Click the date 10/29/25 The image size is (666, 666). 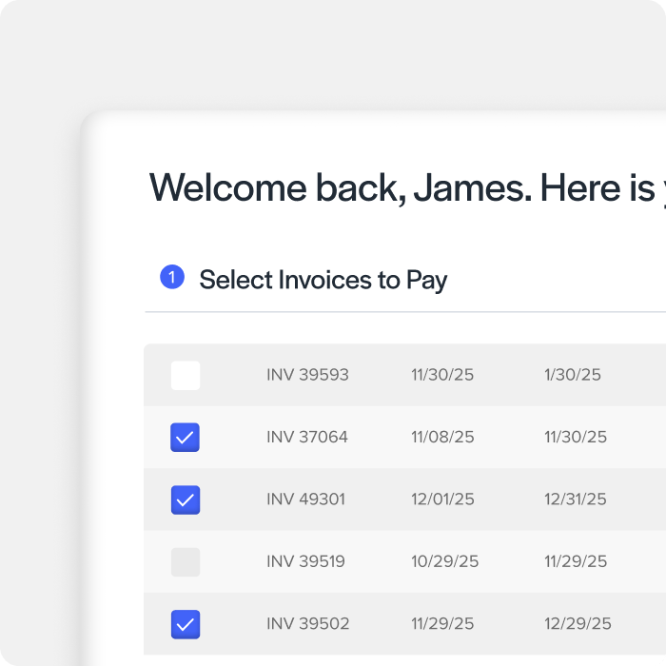444,561
